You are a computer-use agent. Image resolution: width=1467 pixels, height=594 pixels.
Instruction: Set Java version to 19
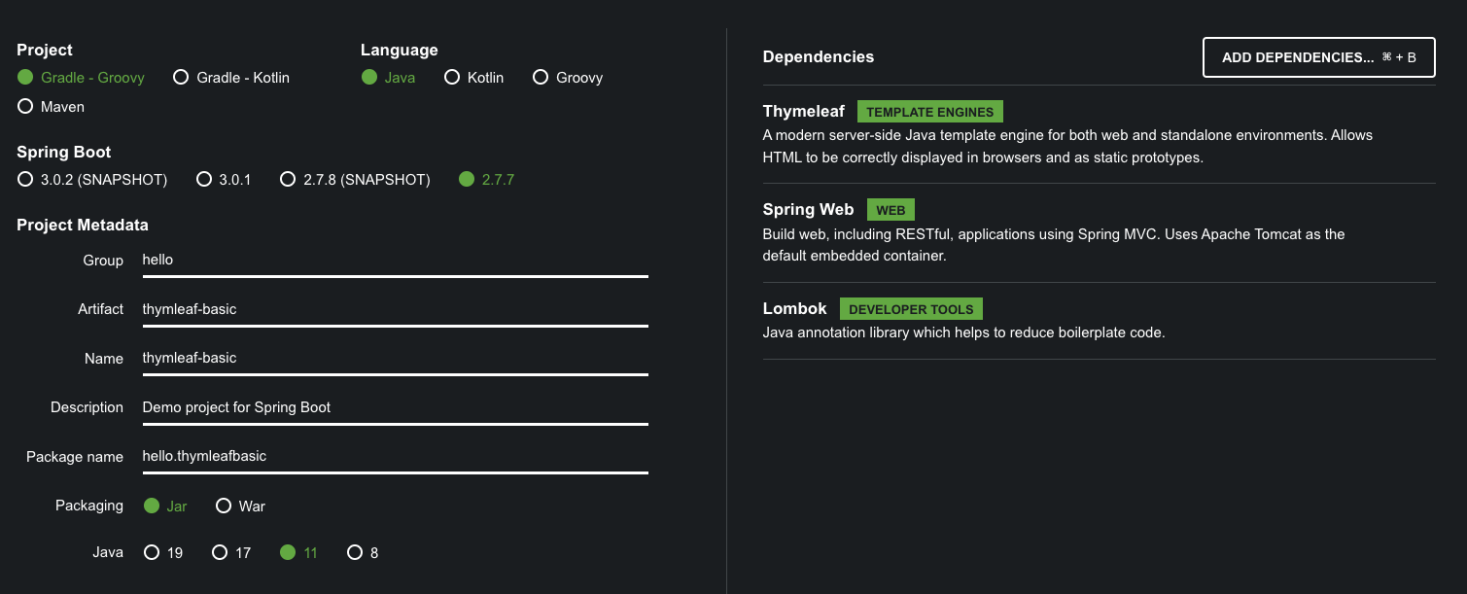[x=163, y=553]
